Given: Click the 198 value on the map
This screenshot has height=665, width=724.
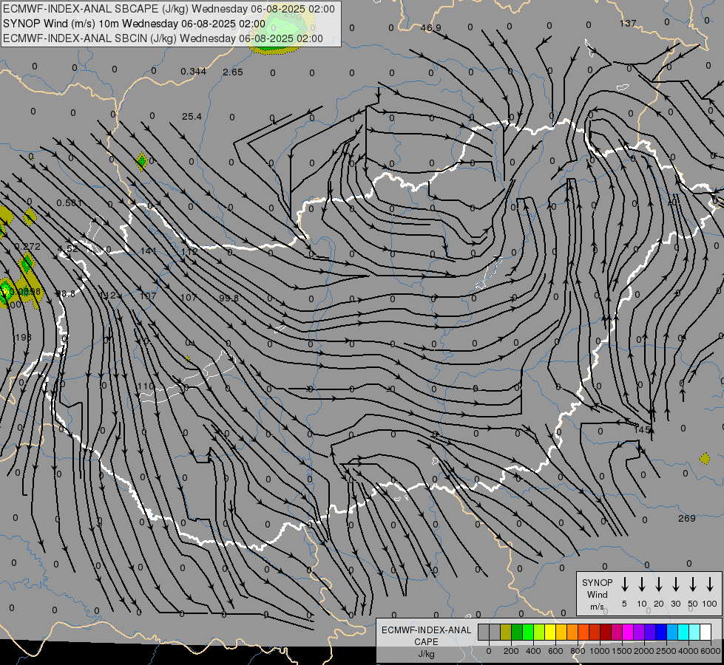Looking at the screenshot, I should pos(22,338).
